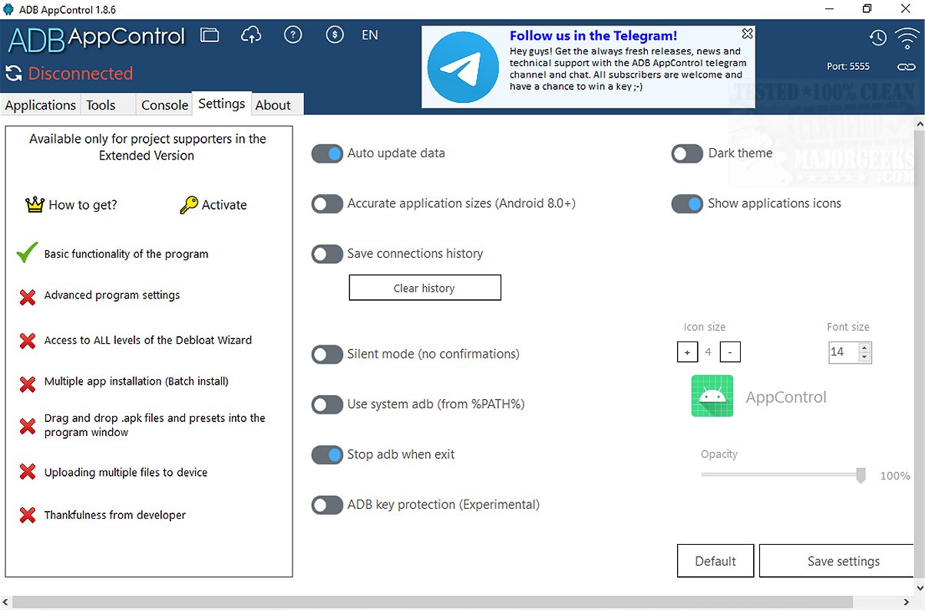
Task: Open the Telegram logo banner
Action: [463, 68]
